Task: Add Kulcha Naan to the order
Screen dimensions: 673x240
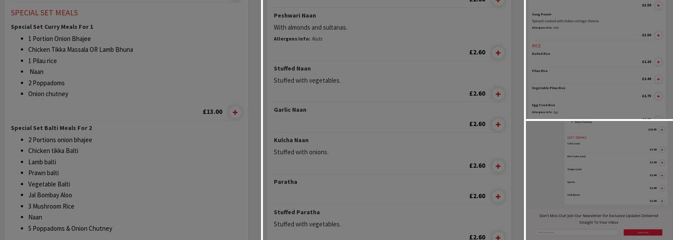Action: click(x=498, y=166)
